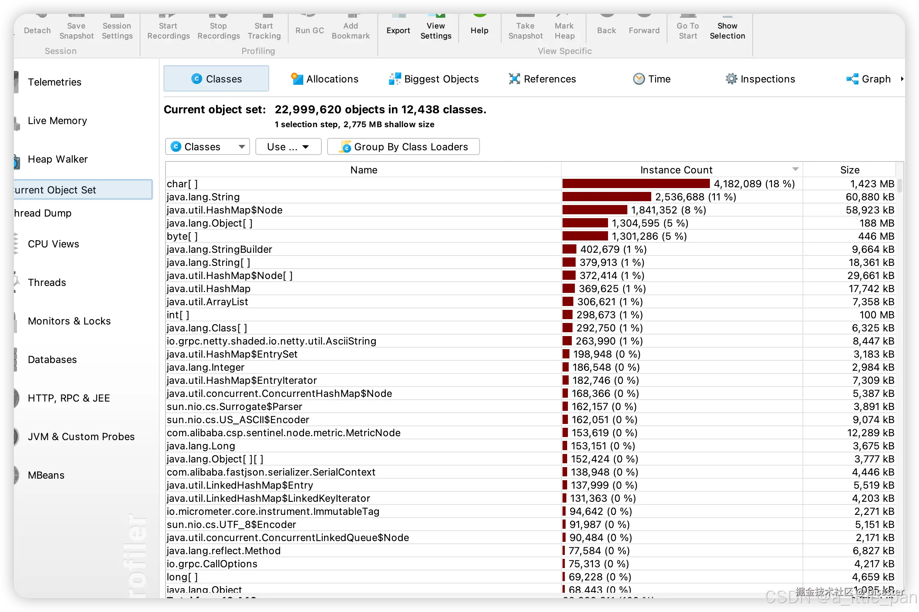The width and height of the screenshot is (919, 612).
Task: Sort by the Name column header
Action: 363,170
